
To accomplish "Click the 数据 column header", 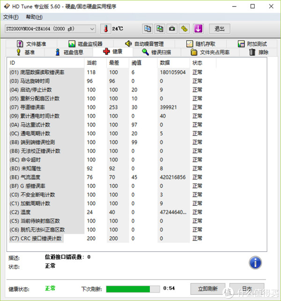I will click(x=164, y=62).
